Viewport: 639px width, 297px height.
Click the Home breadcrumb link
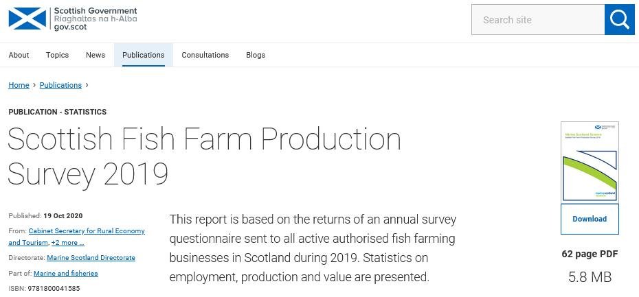19,85
